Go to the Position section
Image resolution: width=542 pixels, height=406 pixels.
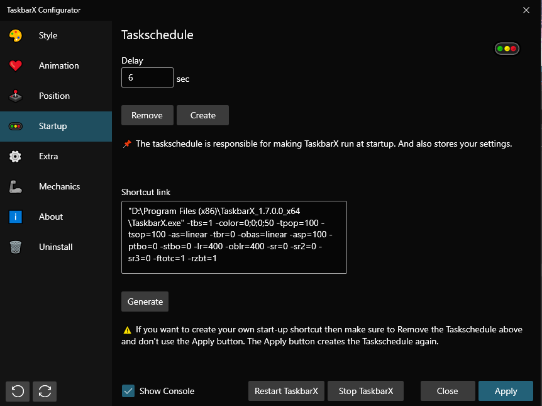[56, 96]
